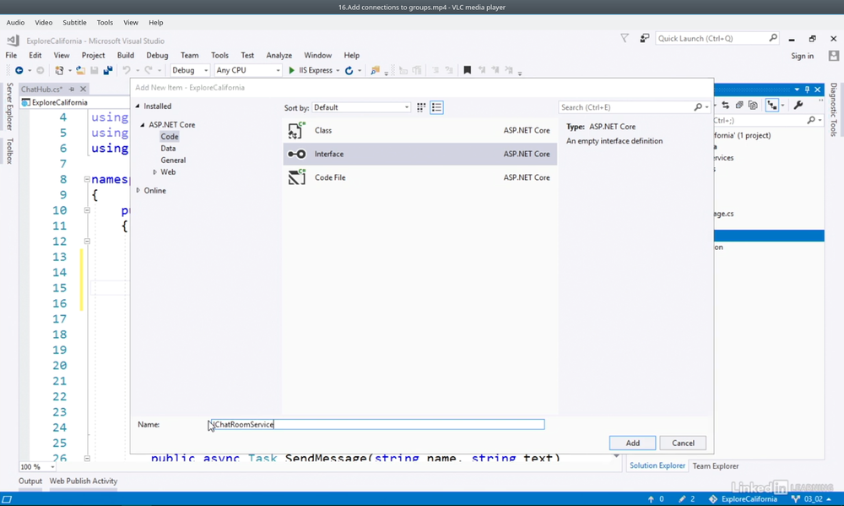Click the Sign in link
This screenshot has width=844, height=506.
(x=802, y=56)
